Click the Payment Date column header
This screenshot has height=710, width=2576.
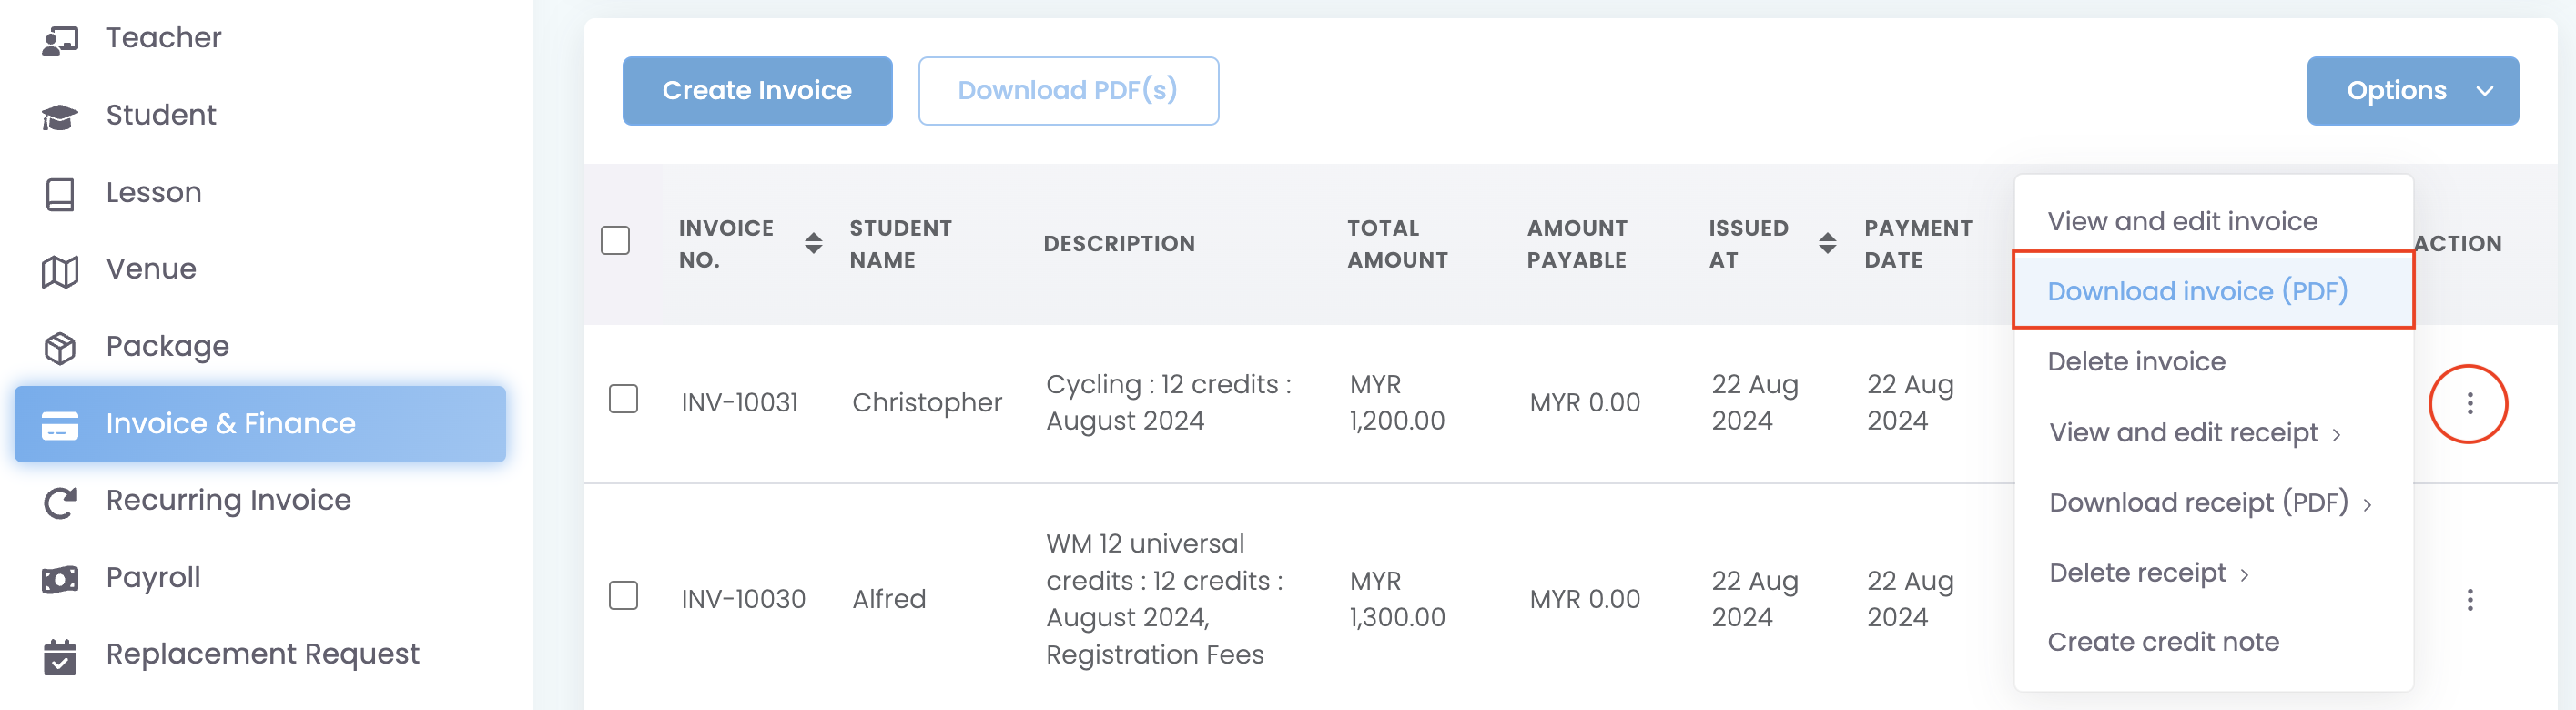(x=1918, y=244)
